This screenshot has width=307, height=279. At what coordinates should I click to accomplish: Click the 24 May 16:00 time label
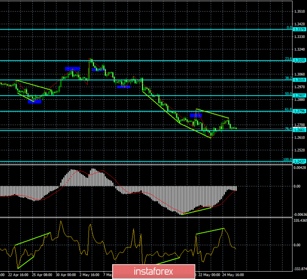click(233, 275)
